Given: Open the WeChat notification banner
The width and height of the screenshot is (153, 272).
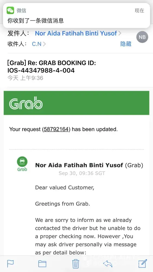Looking at the screenshot, I should coord(76,16).
